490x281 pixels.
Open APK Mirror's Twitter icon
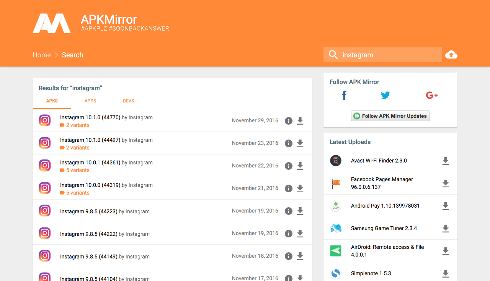[x=385, y=95]
